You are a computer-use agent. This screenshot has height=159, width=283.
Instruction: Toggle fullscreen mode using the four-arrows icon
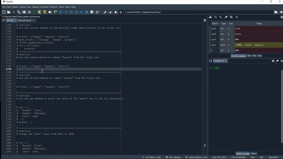point(97,12)
